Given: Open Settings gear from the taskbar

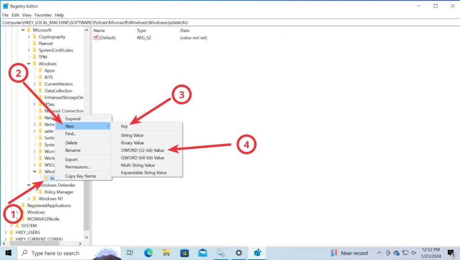Looking at the screenshot, I should pos(239,253).
